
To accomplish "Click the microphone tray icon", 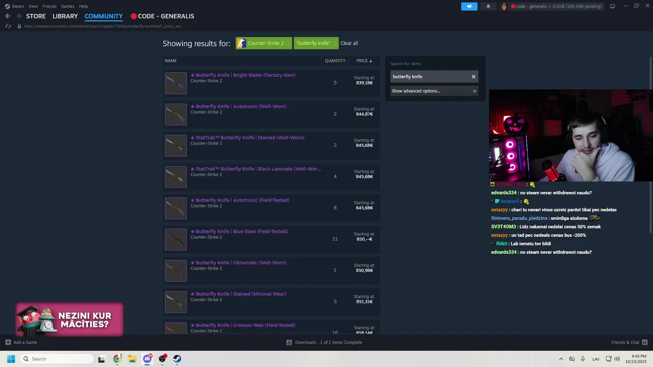I will (583, 359).
